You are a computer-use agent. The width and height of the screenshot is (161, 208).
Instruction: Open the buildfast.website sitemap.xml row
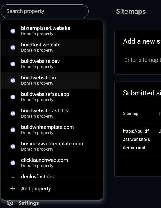pos(138,140)
